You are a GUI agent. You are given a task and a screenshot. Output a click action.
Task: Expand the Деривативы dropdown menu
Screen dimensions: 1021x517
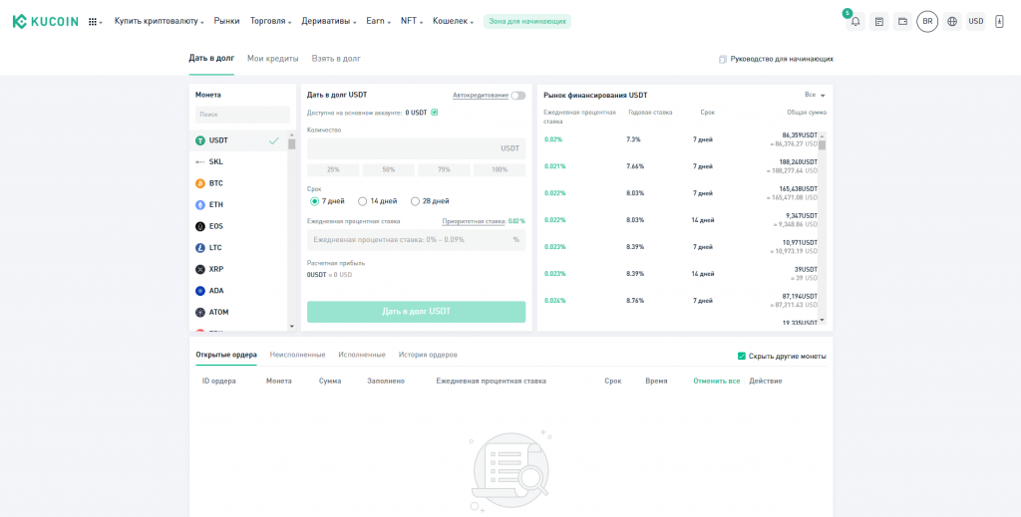pyautogui.click(x=328, y=21)
